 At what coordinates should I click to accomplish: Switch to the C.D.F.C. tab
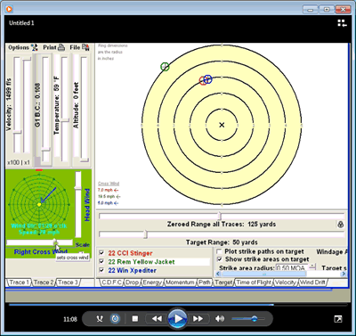tap(111, 283)
